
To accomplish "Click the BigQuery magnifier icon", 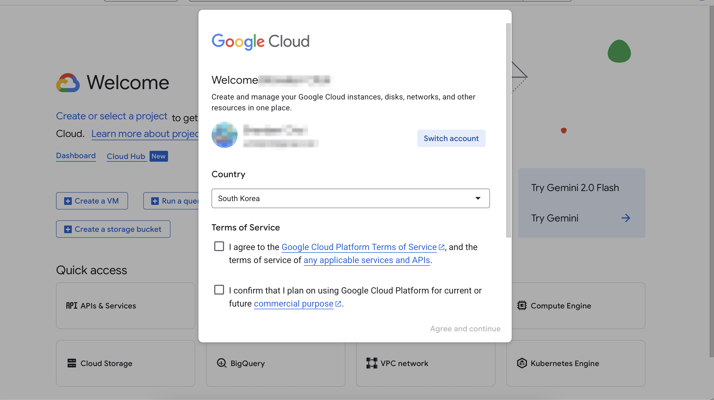I will coord(222,363).
